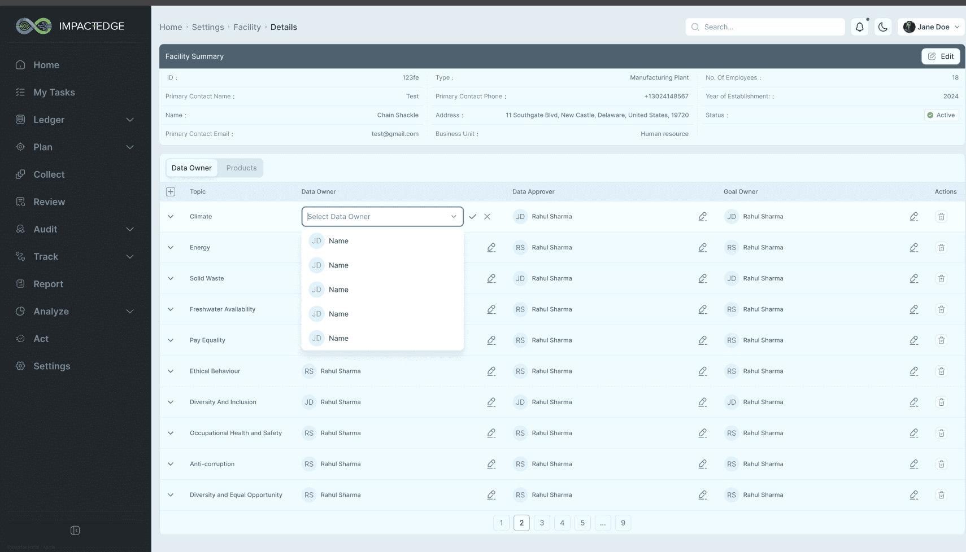Edit Data Owner in Freshwater Availability row

tap(491, 309)
